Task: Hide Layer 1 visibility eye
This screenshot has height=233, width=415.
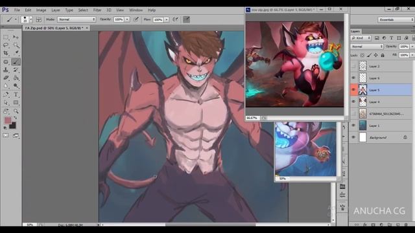Action: 353,126
